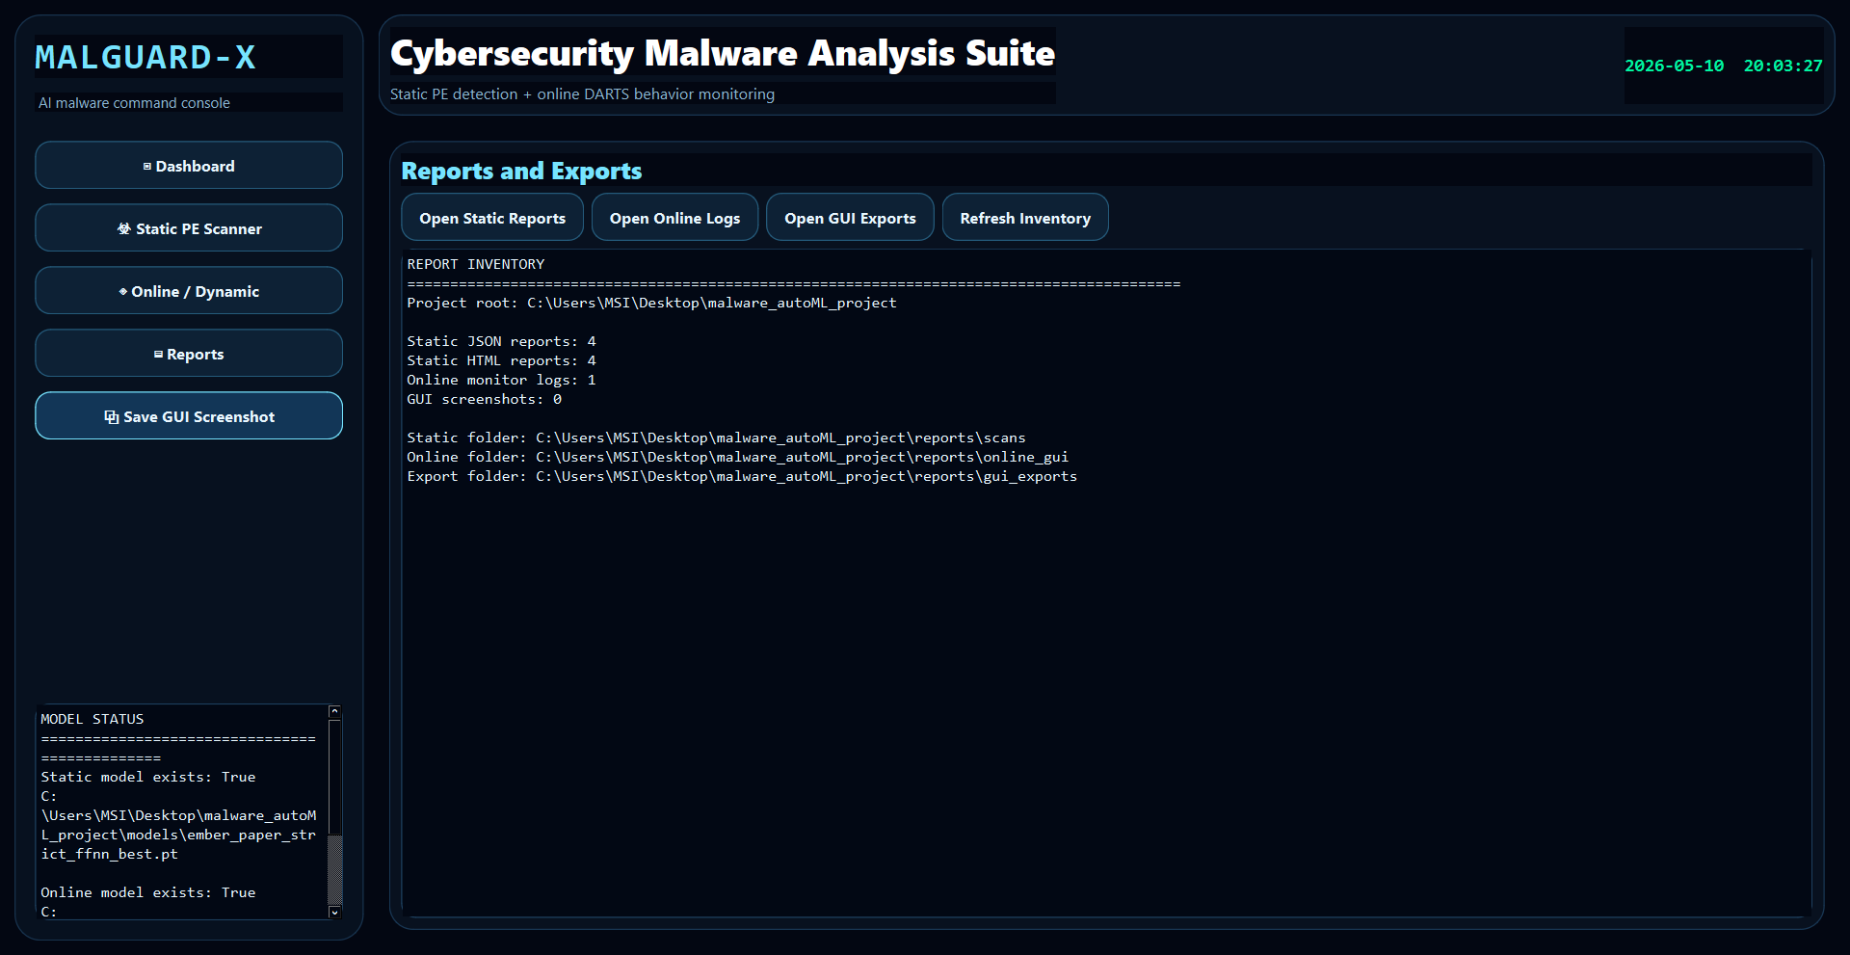Click the Dashboard icon in sidebar
Viewport: 1850px width, 955px height.
pos(147,167)
